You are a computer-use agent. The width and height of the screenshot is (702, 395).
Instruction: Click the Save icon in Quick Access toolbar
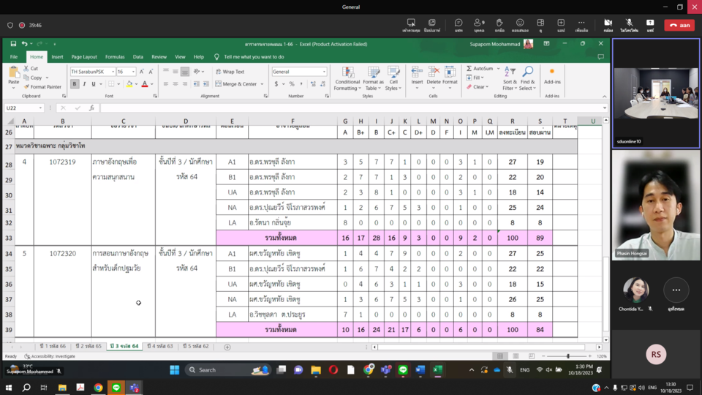(x=13, y=44)
